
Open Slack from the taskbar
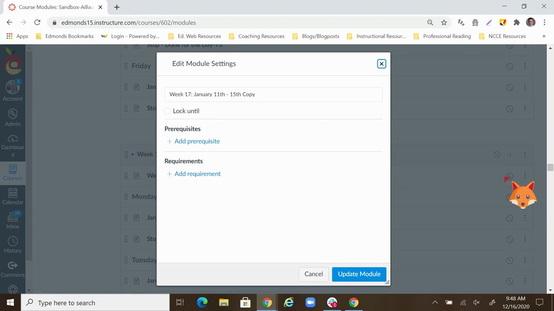point(332,302)
